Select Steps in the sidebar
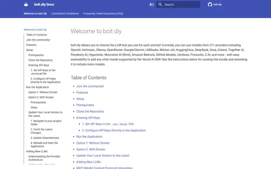This screenshot has height=169, width=271. 34,107
